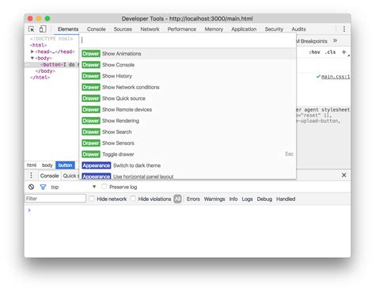Open the top execution context dropdown
The width and height of the screenshot is (375, 292).
[x=74, y=187]
